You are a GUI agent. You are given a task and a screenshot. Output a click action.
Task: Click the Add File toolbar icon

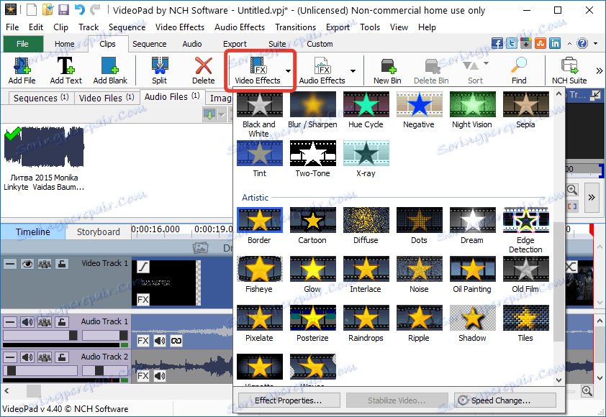(22, 70)
